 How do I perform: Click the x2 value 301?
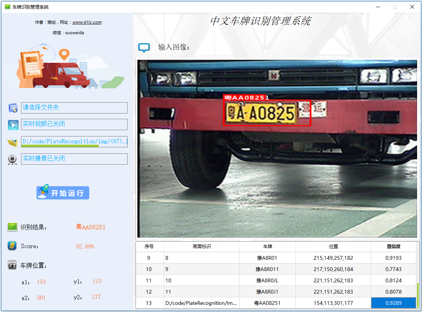41,298
